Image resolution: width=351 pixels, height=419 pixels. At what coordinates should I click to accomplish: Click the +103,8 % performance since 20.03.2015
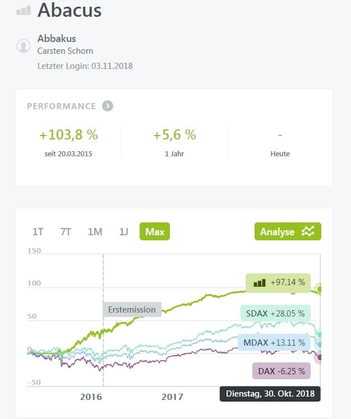[68, 135]
